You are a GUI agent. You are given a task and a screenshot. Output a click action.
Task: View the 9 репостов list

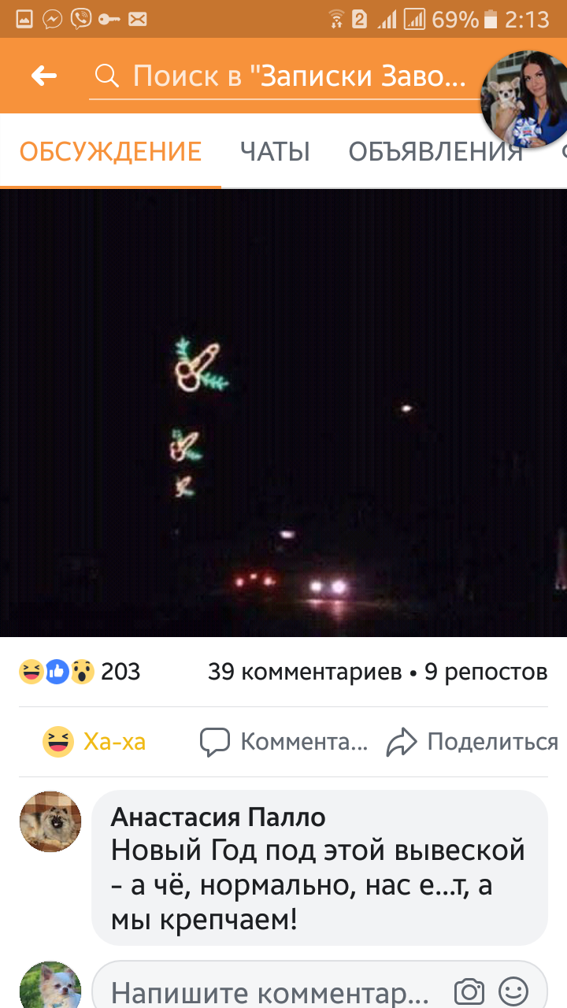pos(486,672)
